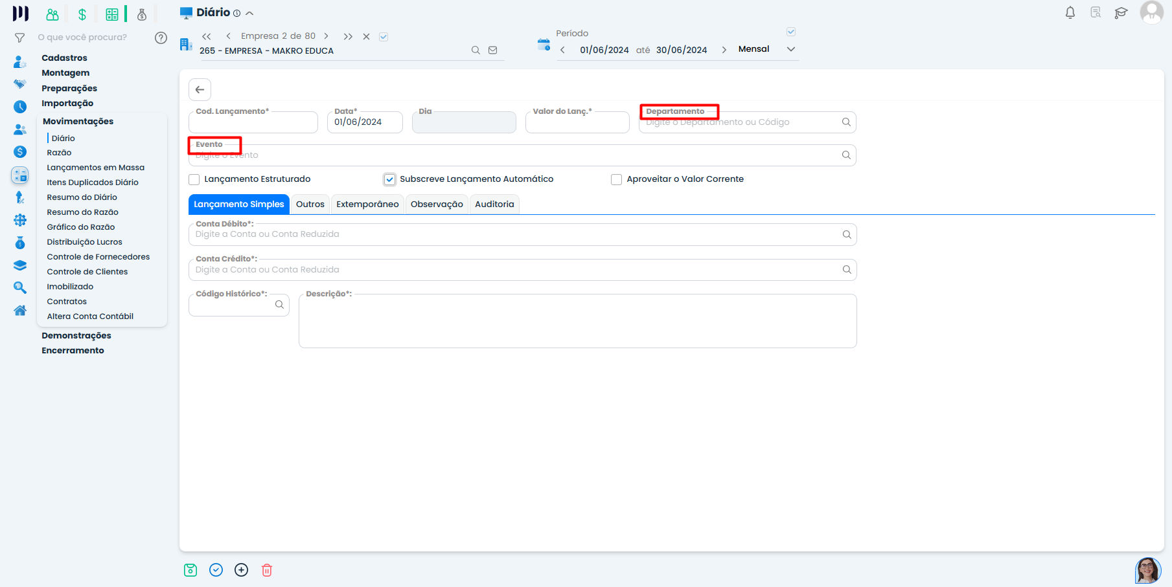Open the notifications bell icon
The image size is (1172, 587).
pos(1070,13)
